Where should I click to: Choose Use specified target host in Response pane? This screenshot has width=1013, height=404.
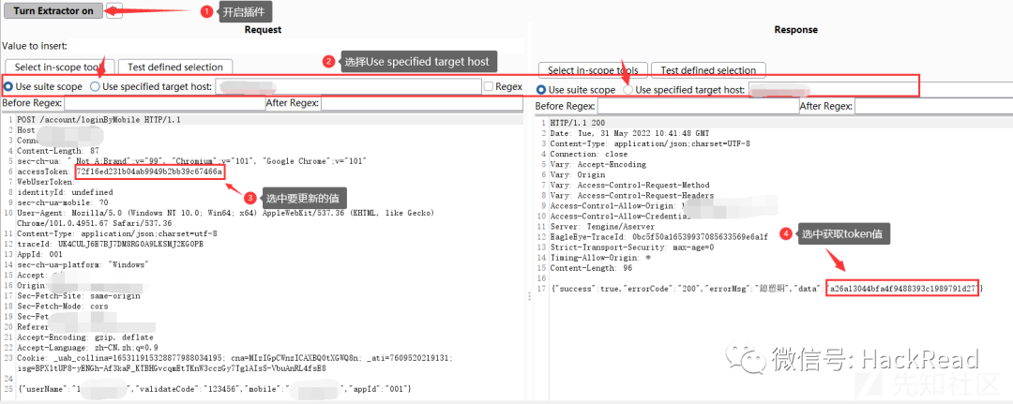click(x=684, y=90)
